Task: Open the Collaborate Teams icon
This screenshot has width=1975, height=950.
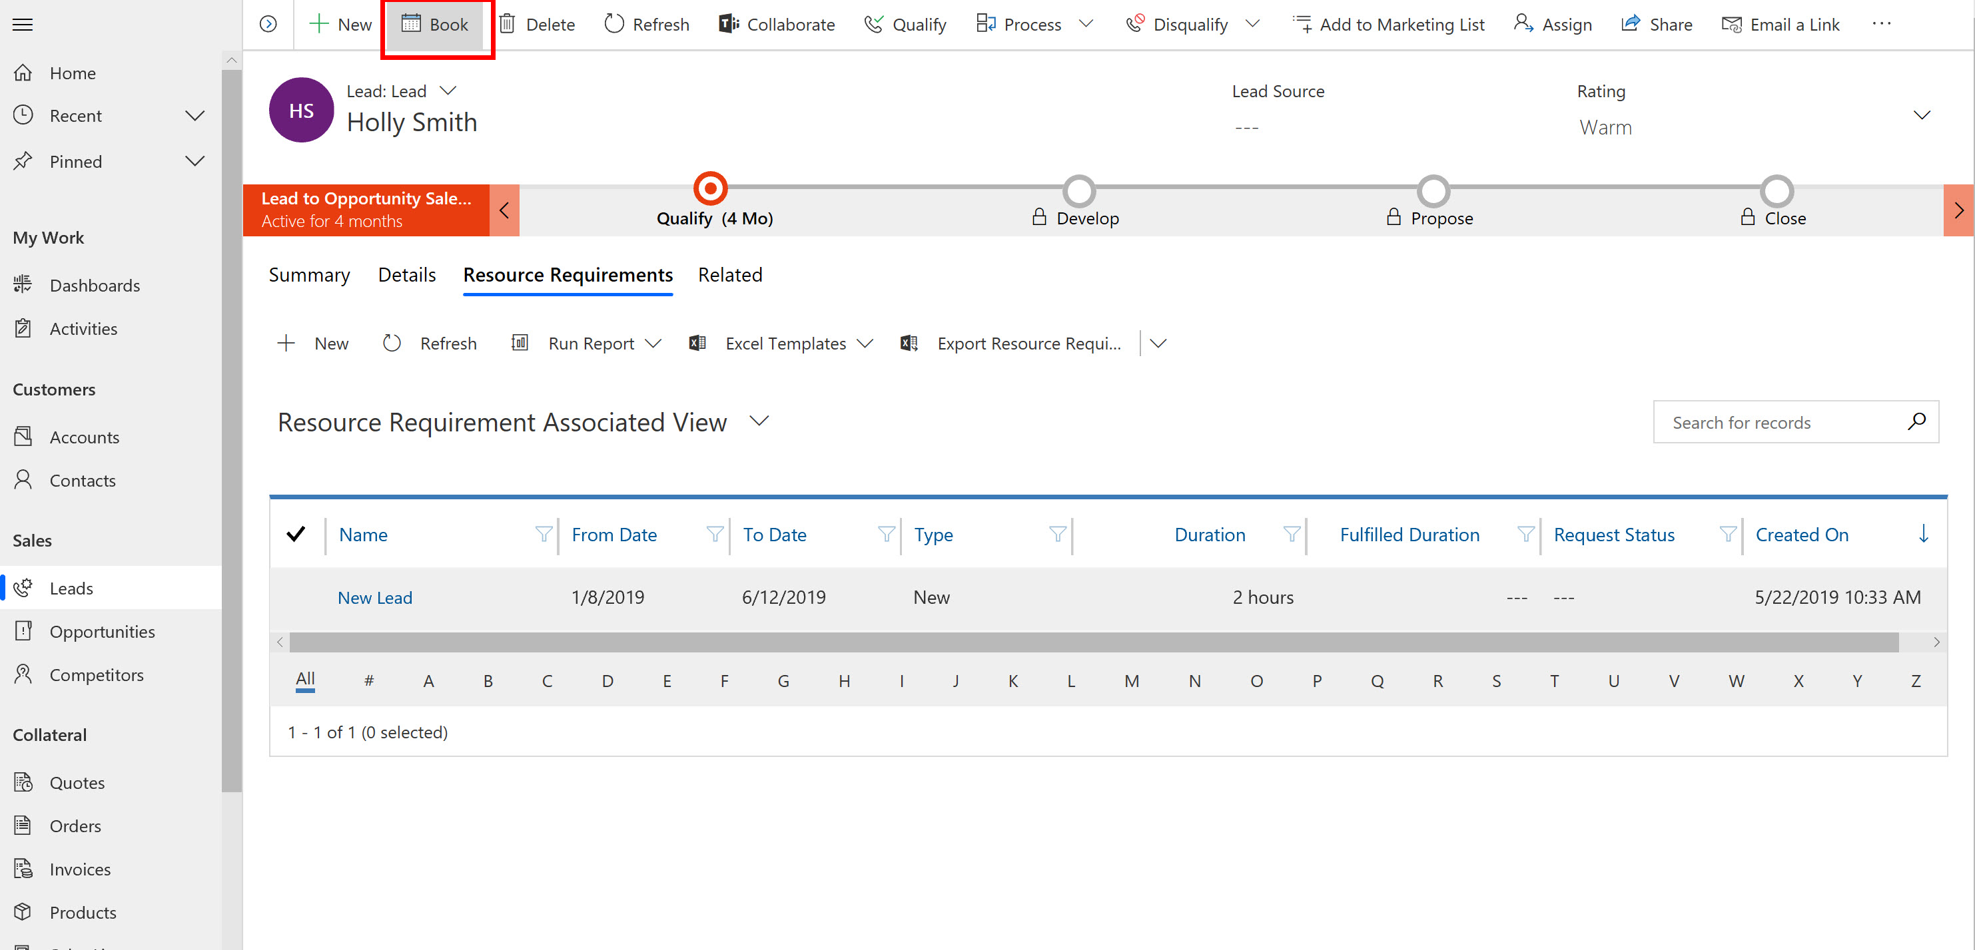Action: coord(727,24)
